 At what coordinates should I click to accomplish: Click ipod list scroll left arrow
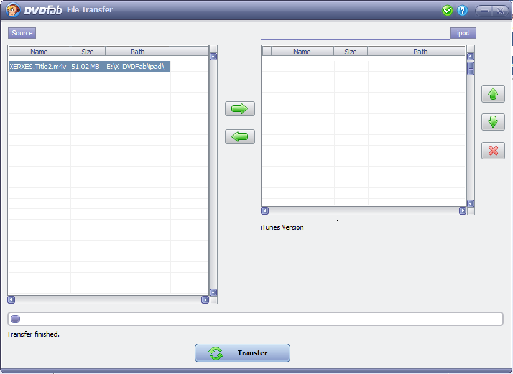point(265,211)
